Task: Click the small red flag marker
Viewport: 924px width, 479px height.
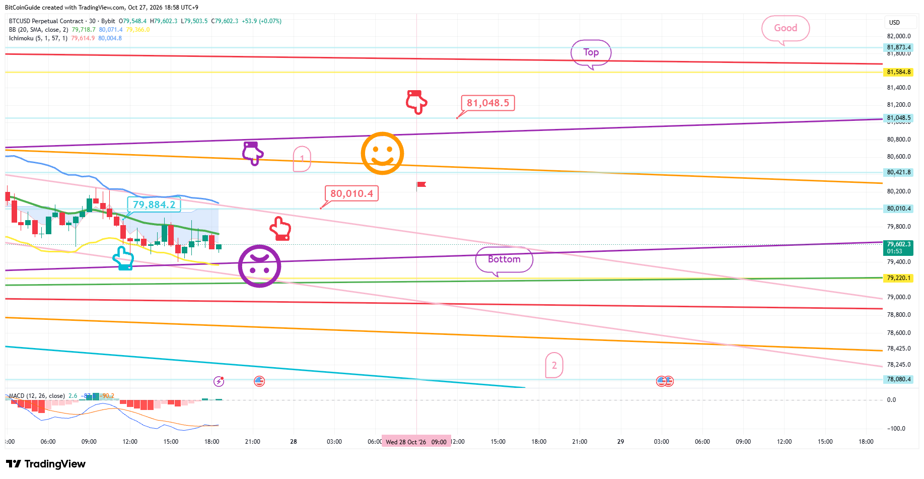Action: [421, 185]
